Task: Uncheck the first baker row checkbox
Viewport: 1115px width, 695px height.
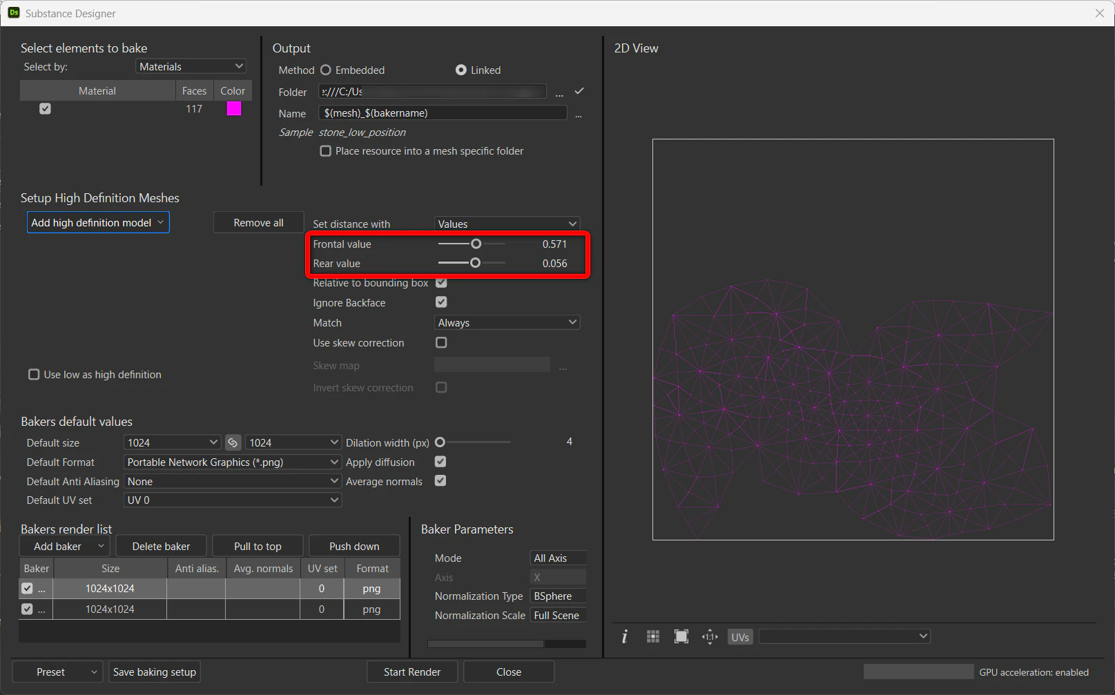Action: click(27, 589)
